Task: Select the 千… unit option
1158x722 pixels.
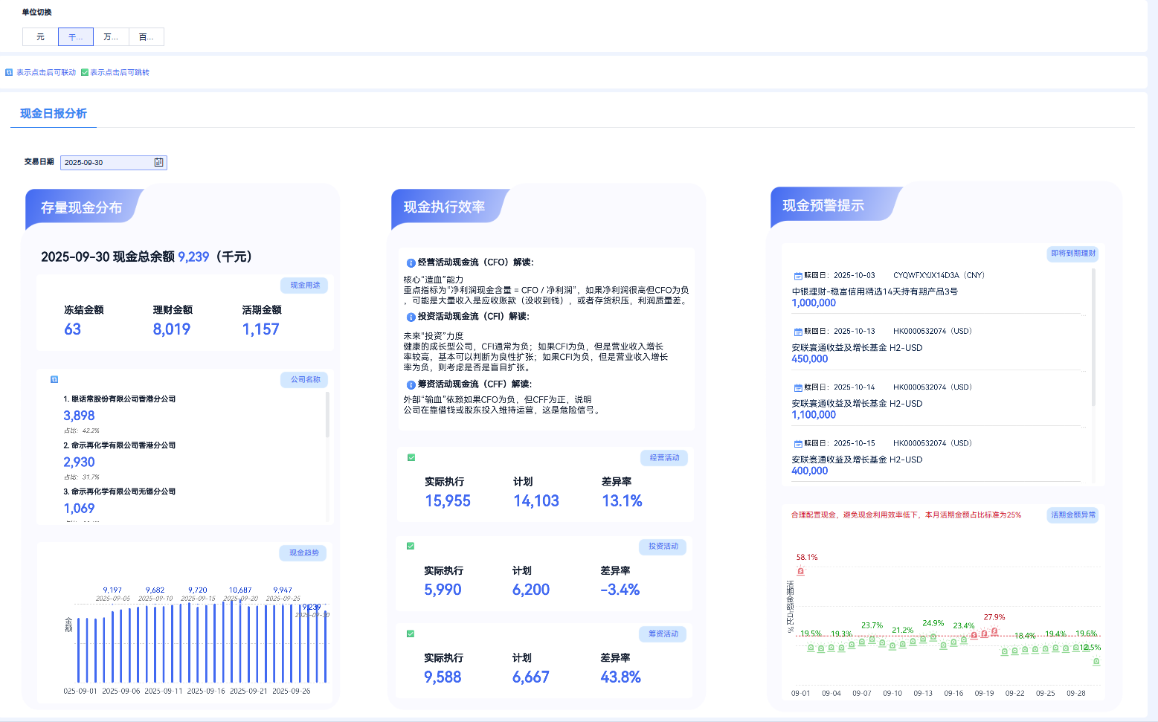Action: [x=76, y=37]
